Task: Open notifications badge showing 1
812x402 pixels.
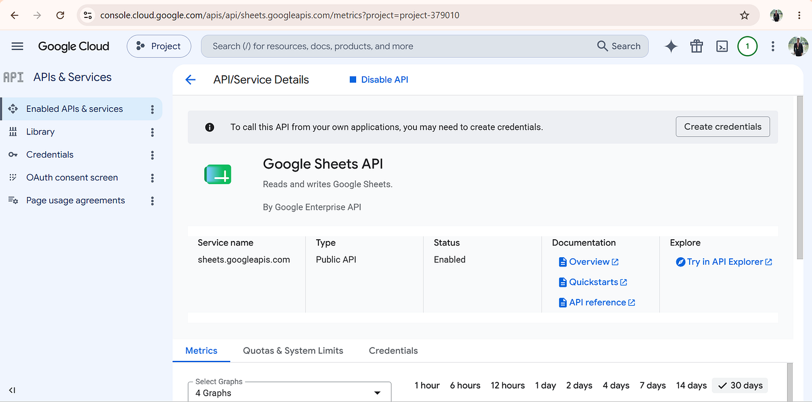Action: click(x=747, y=46)
